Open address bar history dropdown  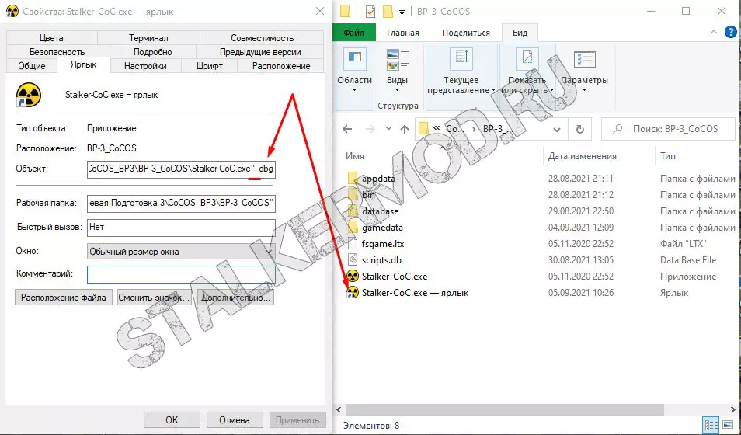(x=557, y=130)
